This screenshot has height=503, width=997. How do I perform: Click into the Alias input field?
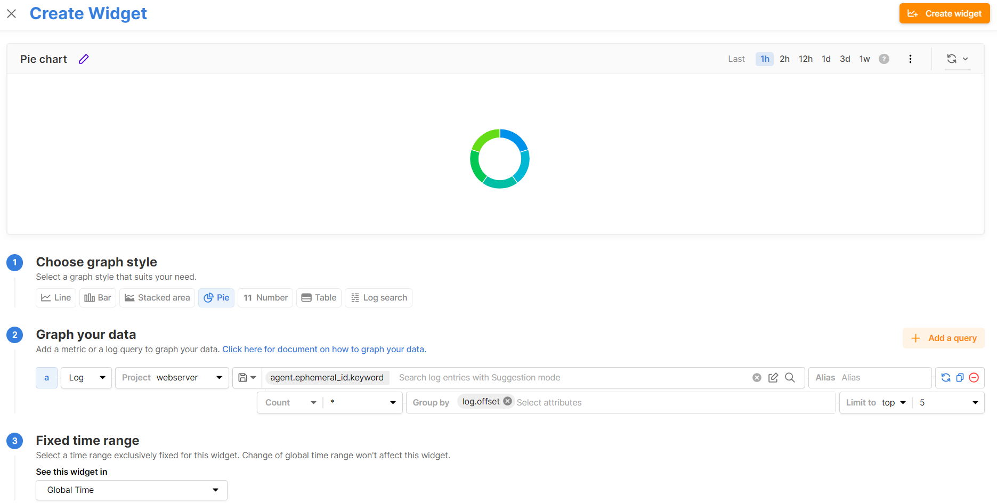tap(883, 378)
